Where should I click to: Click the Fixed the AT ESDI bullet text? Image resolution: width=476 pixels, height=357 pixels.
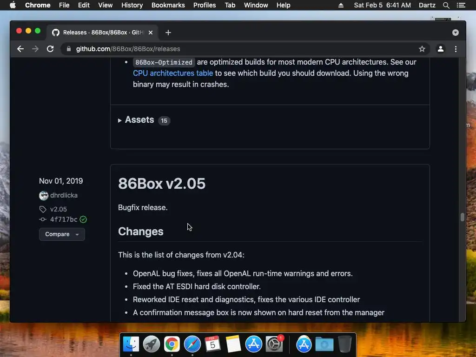pyautogui.click(x=197, y=286)
